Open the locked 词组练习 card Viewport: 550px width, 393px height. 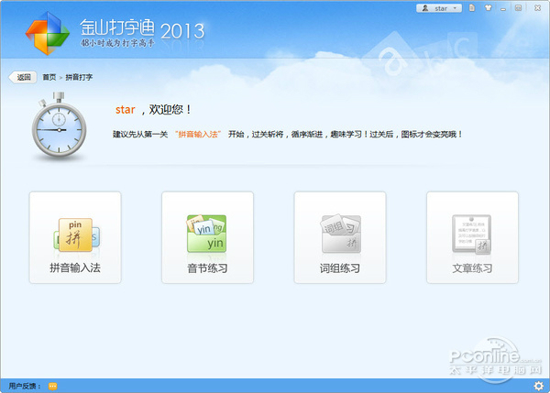(x=339, y=237)
